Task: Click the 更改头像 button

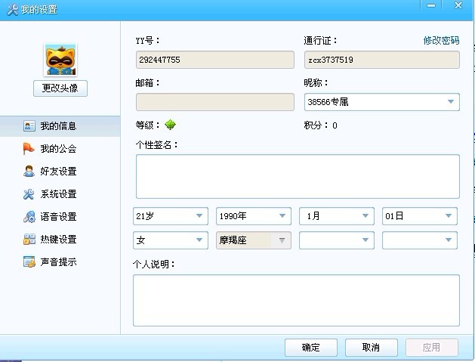Action: (x=60, y=88)
